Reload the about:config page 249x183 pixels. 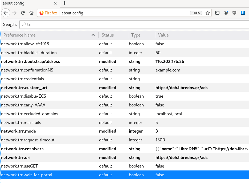pos(23,13)
